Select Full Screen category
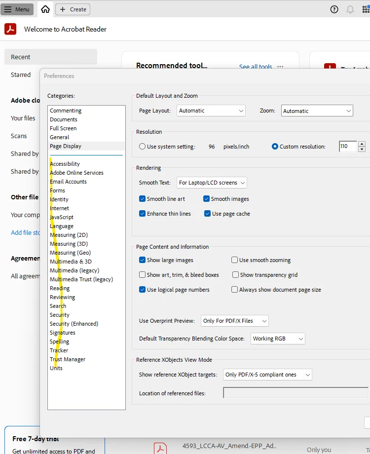This screenshot has height=454, width=370. click(x=63, y=128)
